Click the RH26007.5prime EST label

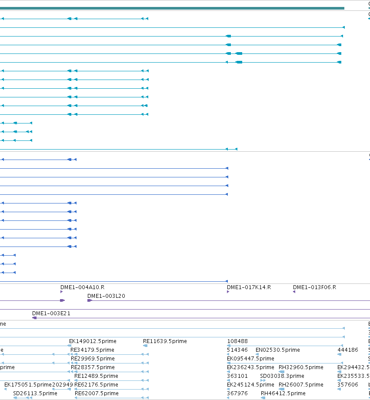coord(301,384)
